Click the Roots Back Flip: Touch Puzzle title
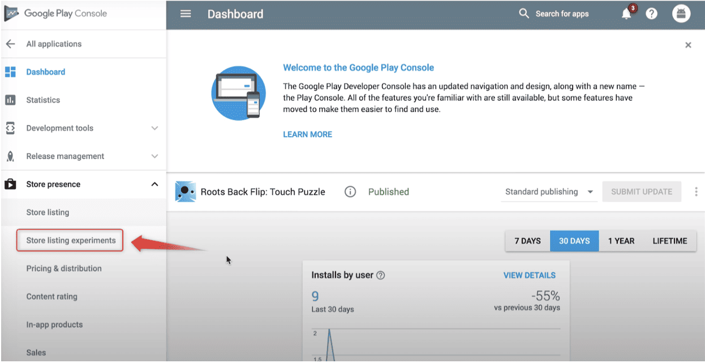The image size is (705, 363). point(263,192)
